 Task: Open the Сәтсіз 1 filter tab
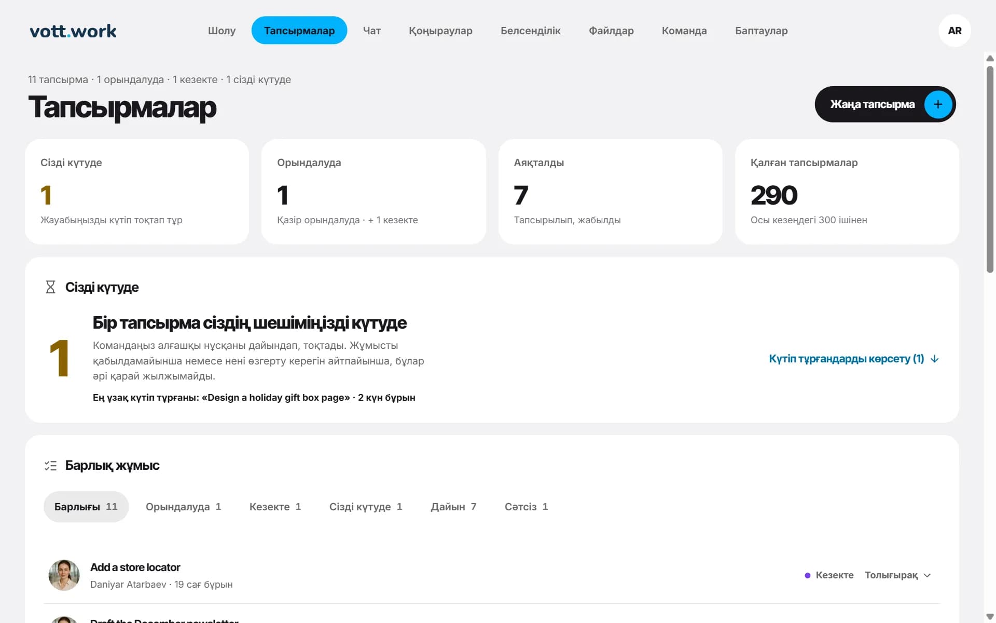[526, 507]
